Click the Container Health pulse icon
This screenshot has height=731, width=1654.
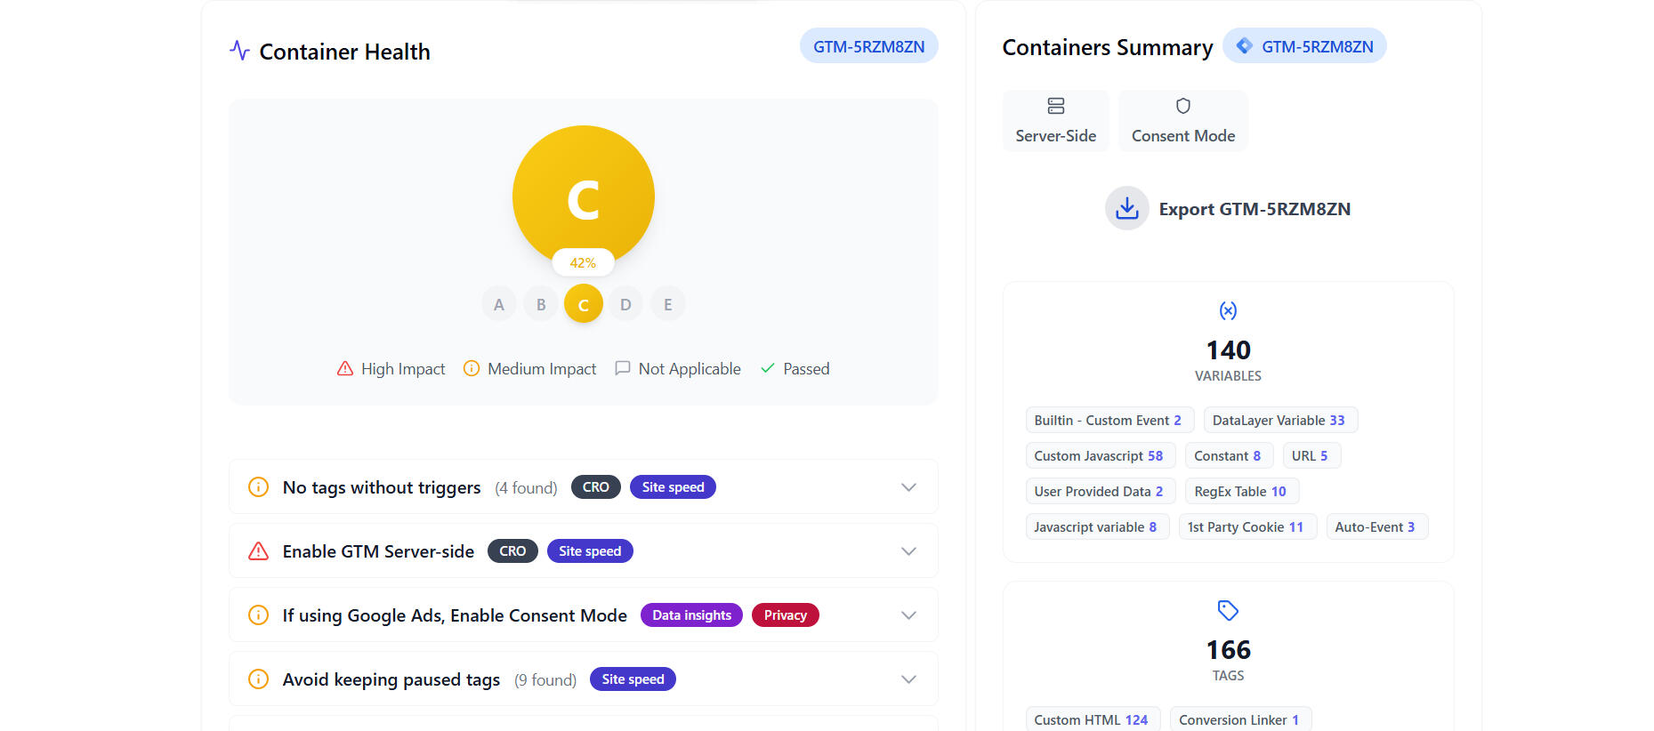pos(239,51)
